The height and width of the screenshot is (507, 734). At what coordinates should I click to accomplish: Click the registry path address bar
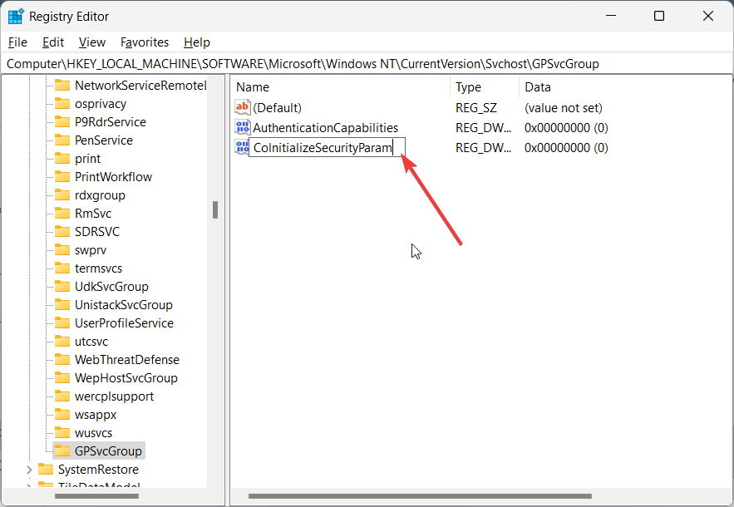click(367, 64)
